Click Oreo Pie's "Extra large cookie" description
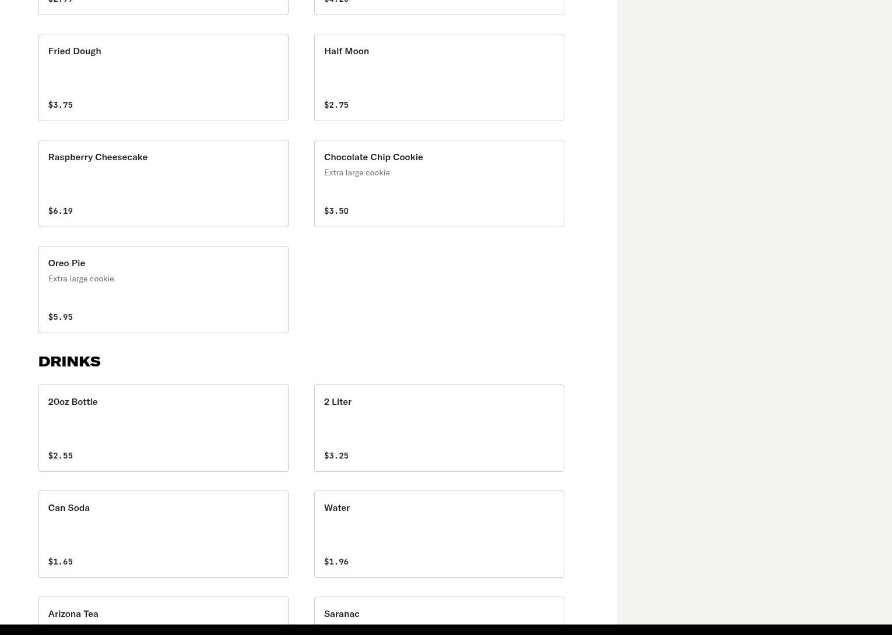The image size is (892, 635). 81,278
